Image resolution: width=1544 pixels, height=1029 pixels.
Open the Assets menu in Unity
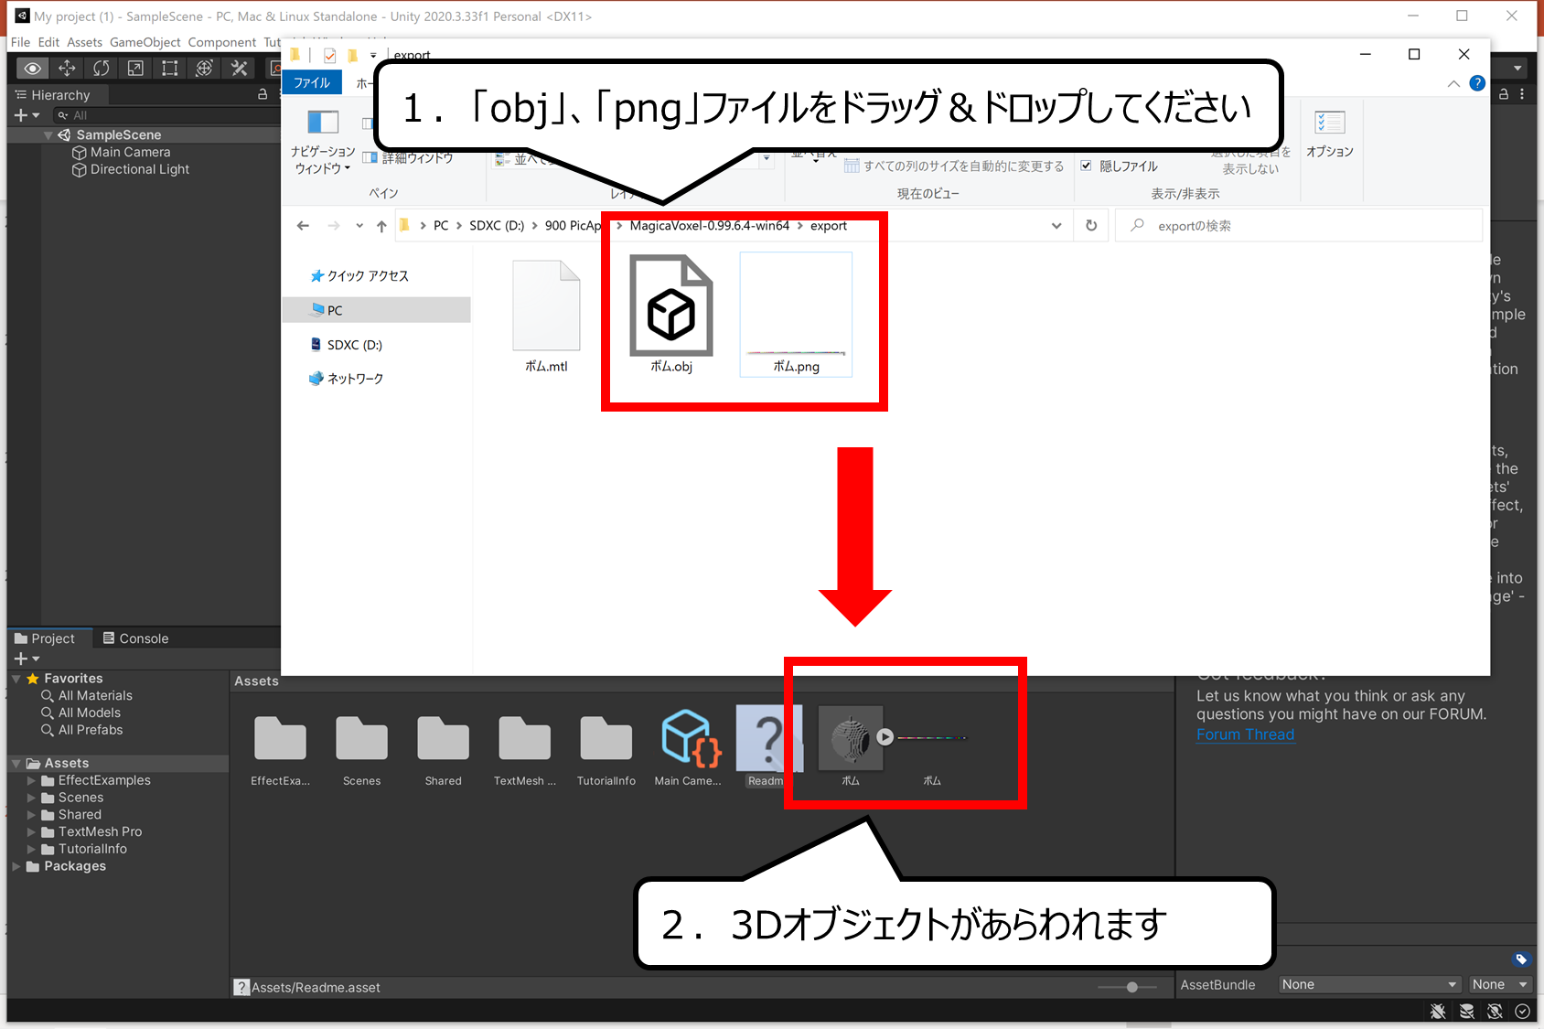pos(84,42)
